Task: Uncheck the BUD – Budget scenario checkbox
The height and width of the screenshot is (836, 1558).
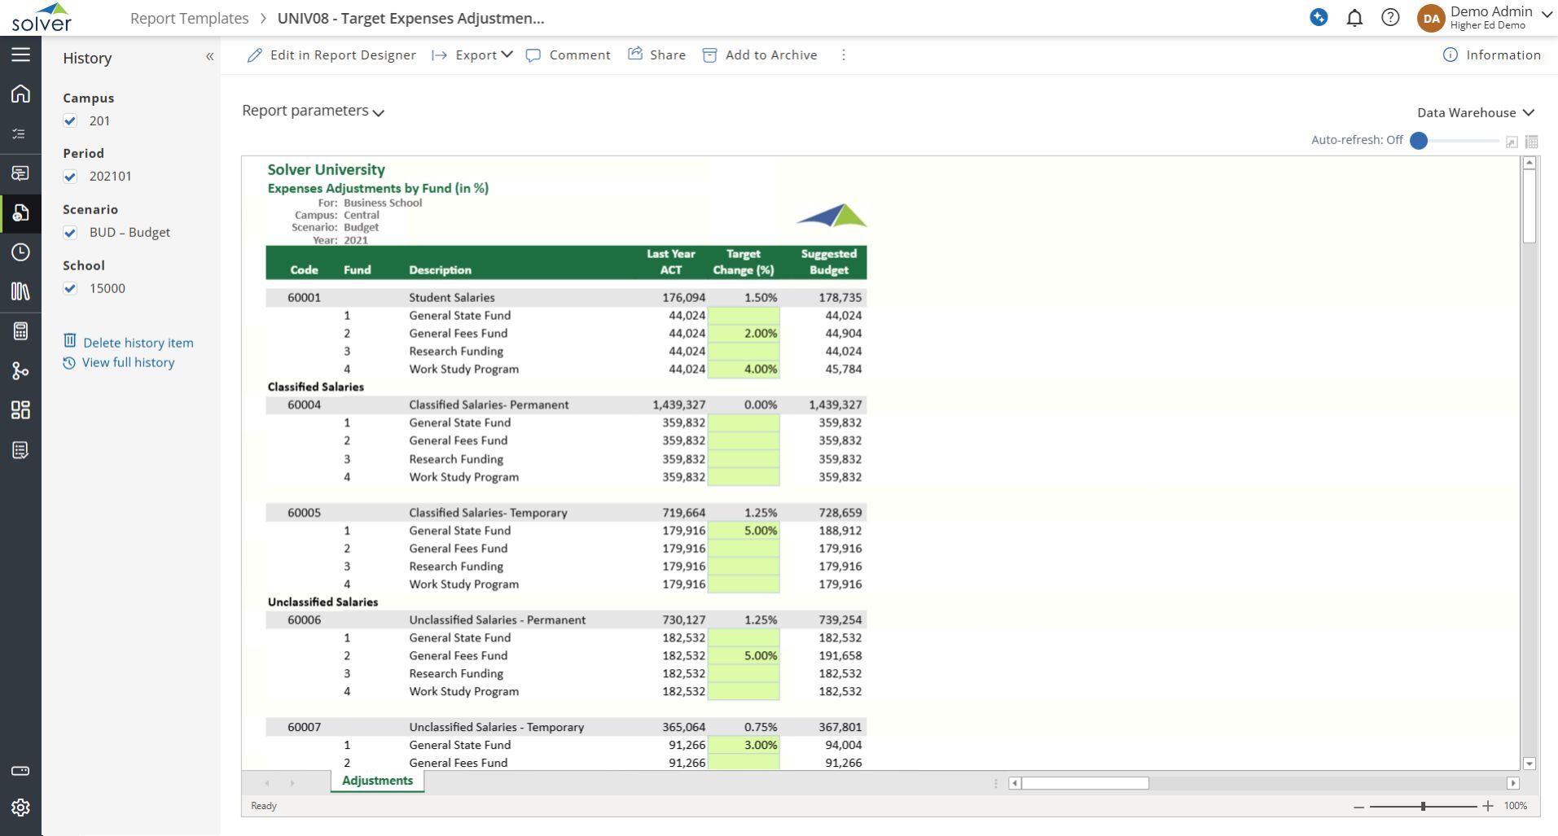Action: tap(71, 233)
